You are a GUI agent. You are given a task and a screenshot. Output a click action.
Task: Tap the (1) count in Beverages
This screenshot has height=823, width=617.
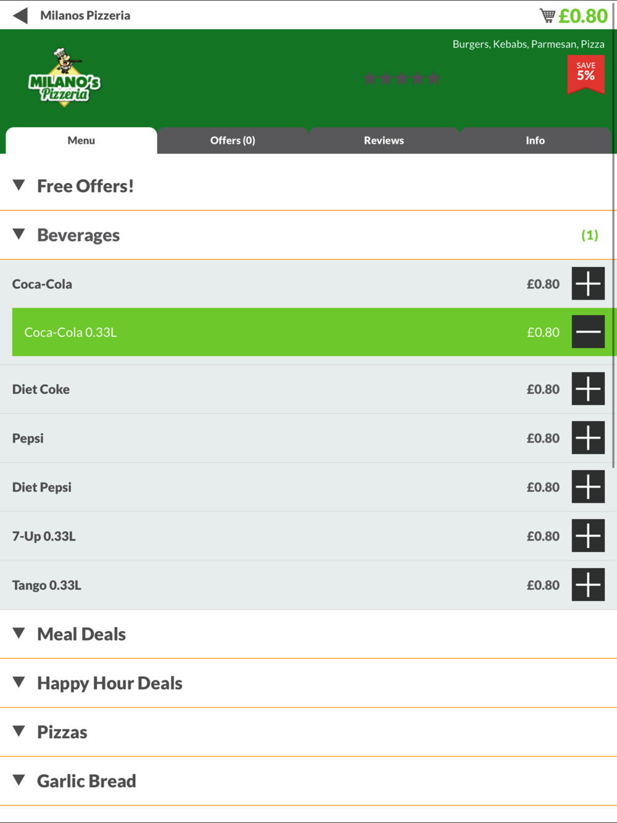click(590, 235)
